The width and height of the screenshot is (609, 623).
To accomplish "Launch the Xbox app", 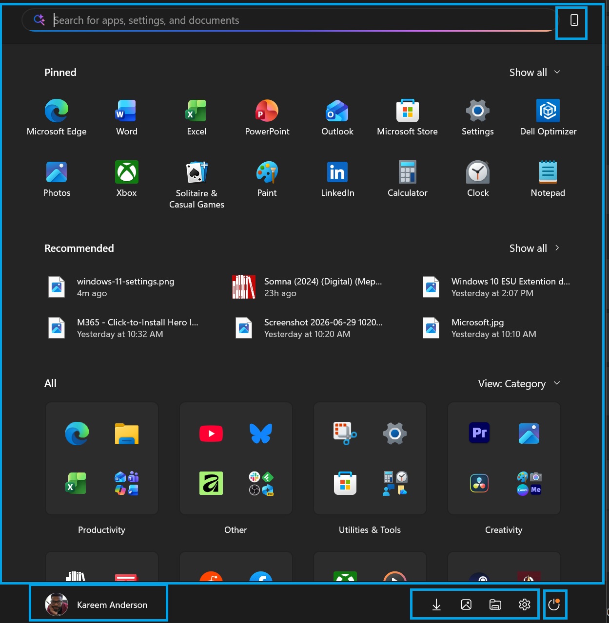I will [127, 179].
